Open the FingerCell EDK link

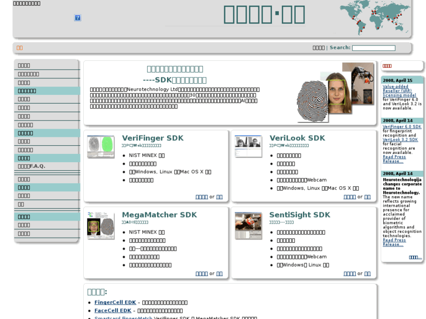[x=115, y=302]
